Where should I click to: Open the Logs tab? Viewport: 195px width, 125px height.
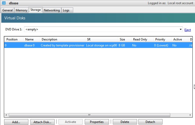coord(67,10)
